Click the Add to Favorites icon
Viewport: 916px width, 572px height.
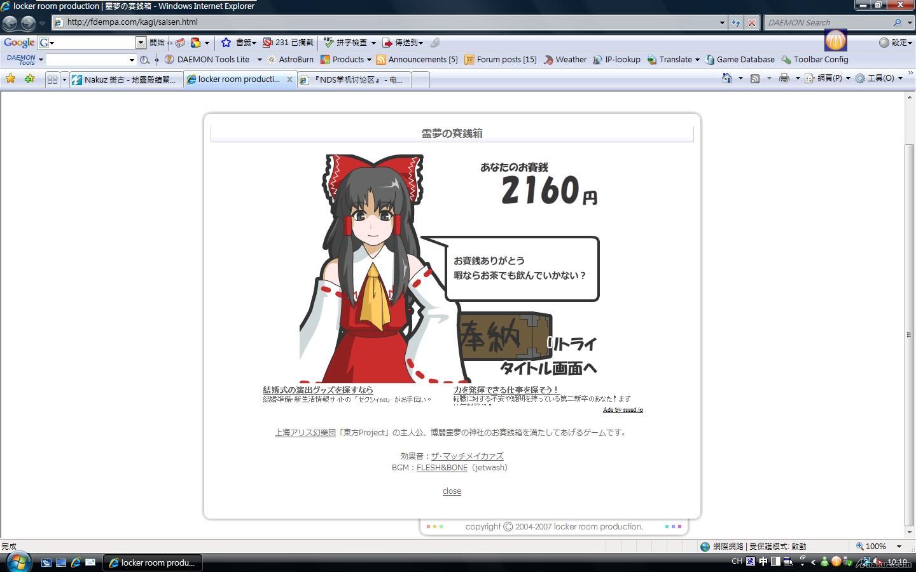29,79
